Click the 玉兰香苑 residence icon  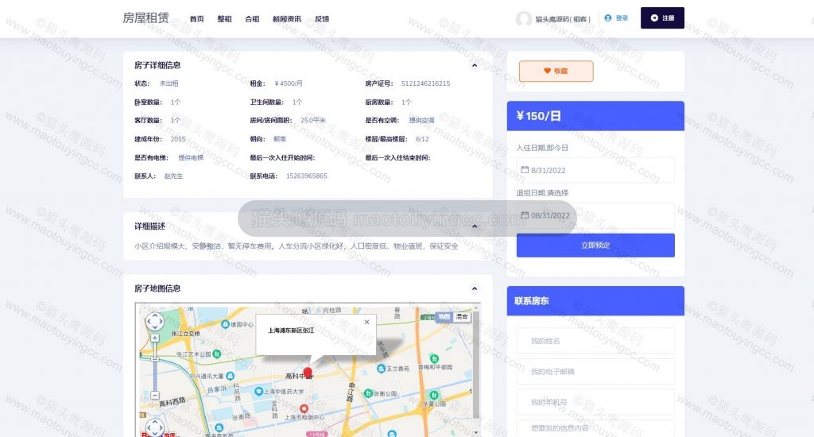(381, 369)
